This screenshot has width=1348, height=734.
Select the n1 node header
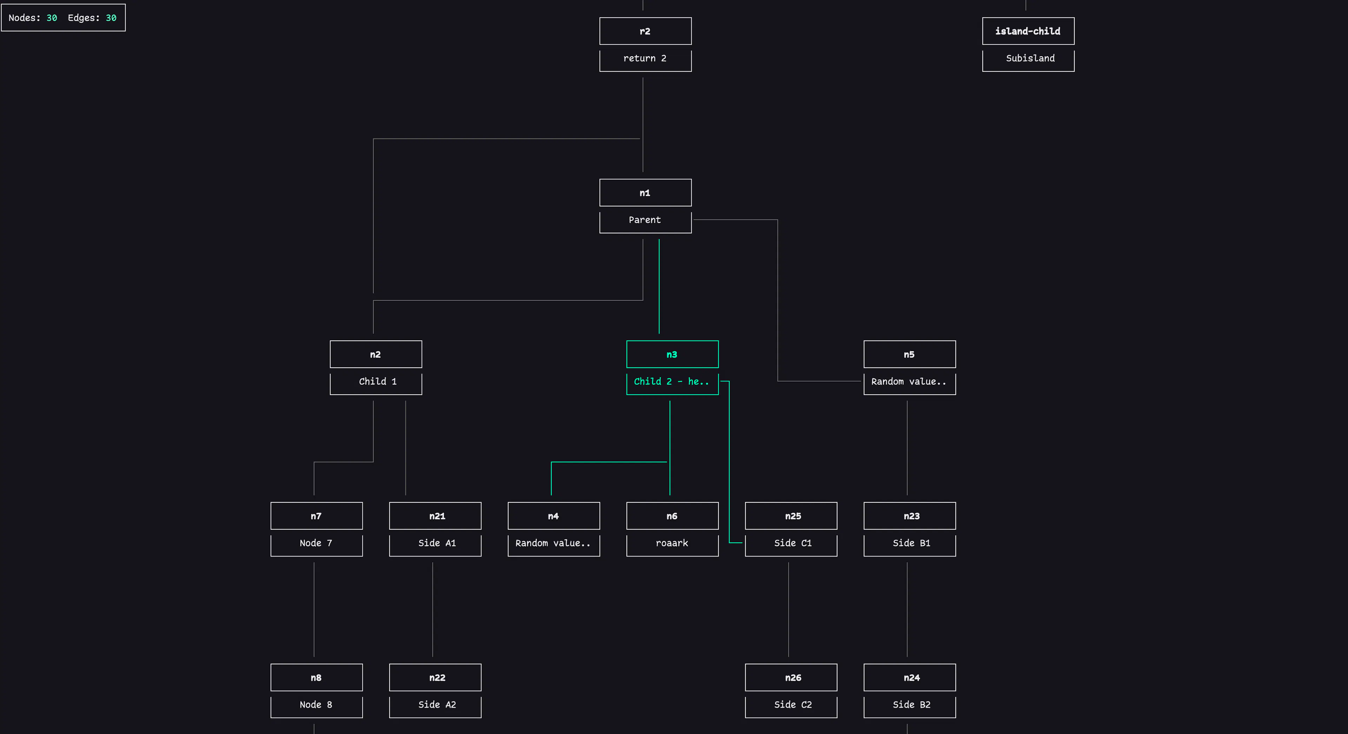click(645, 193)
